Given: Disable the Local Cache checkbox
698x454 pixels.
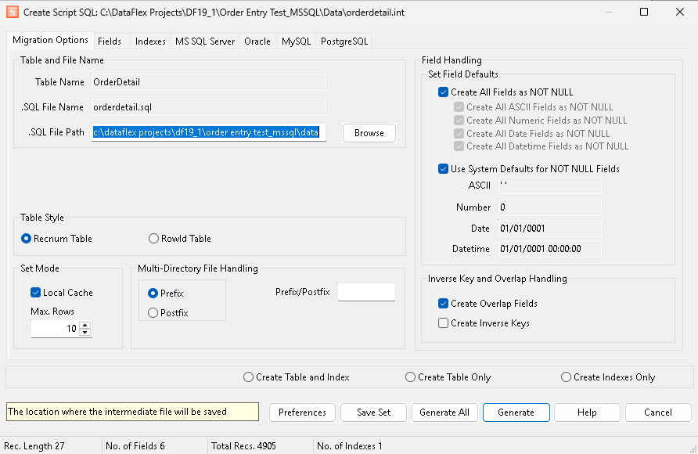Looking at the screenshot, I should click(x=35, y=293).
